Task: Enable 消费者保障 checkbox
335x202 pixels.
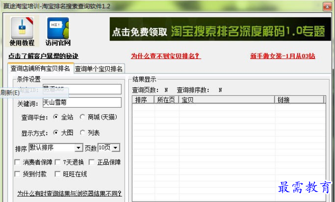Action: (x=17, y=162)
